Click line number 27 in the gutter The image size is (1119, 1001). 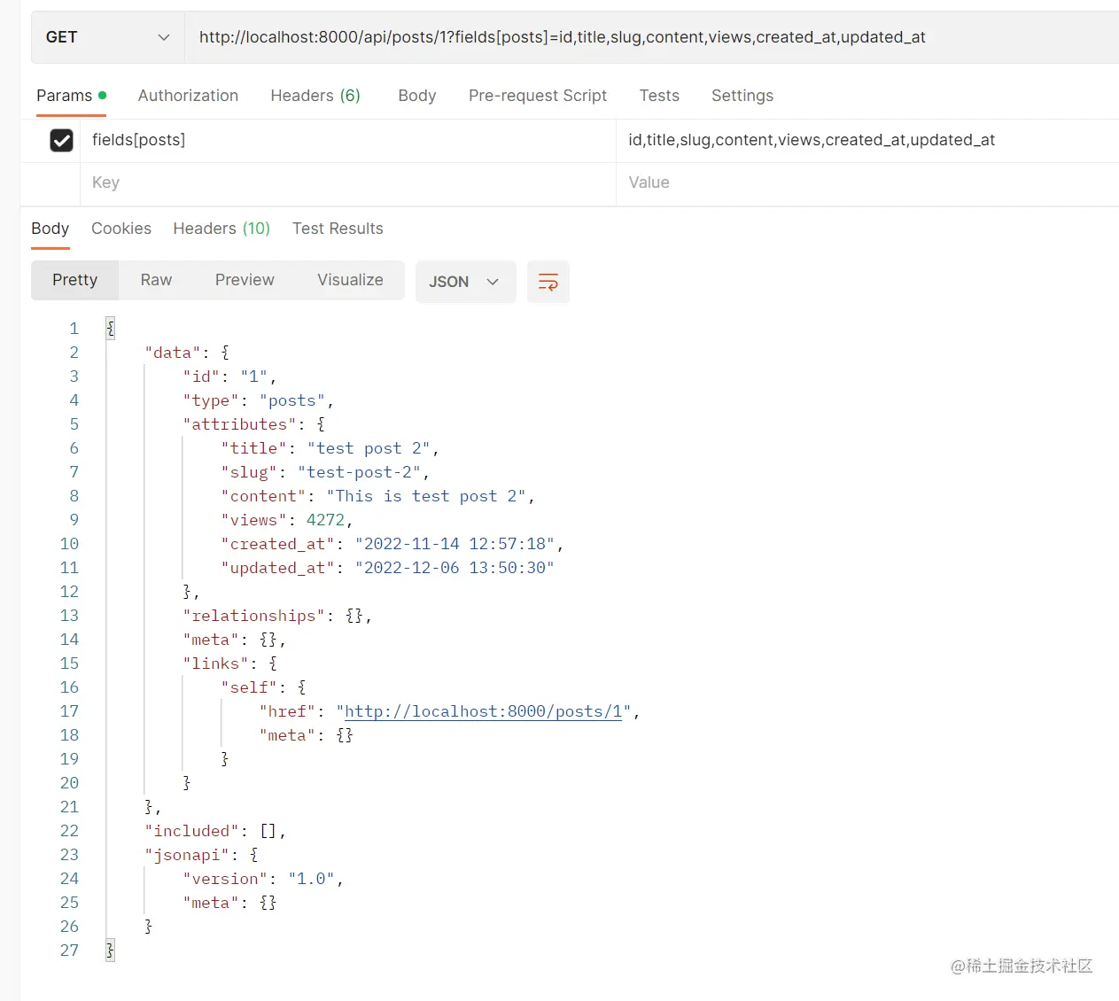point(69,951)
